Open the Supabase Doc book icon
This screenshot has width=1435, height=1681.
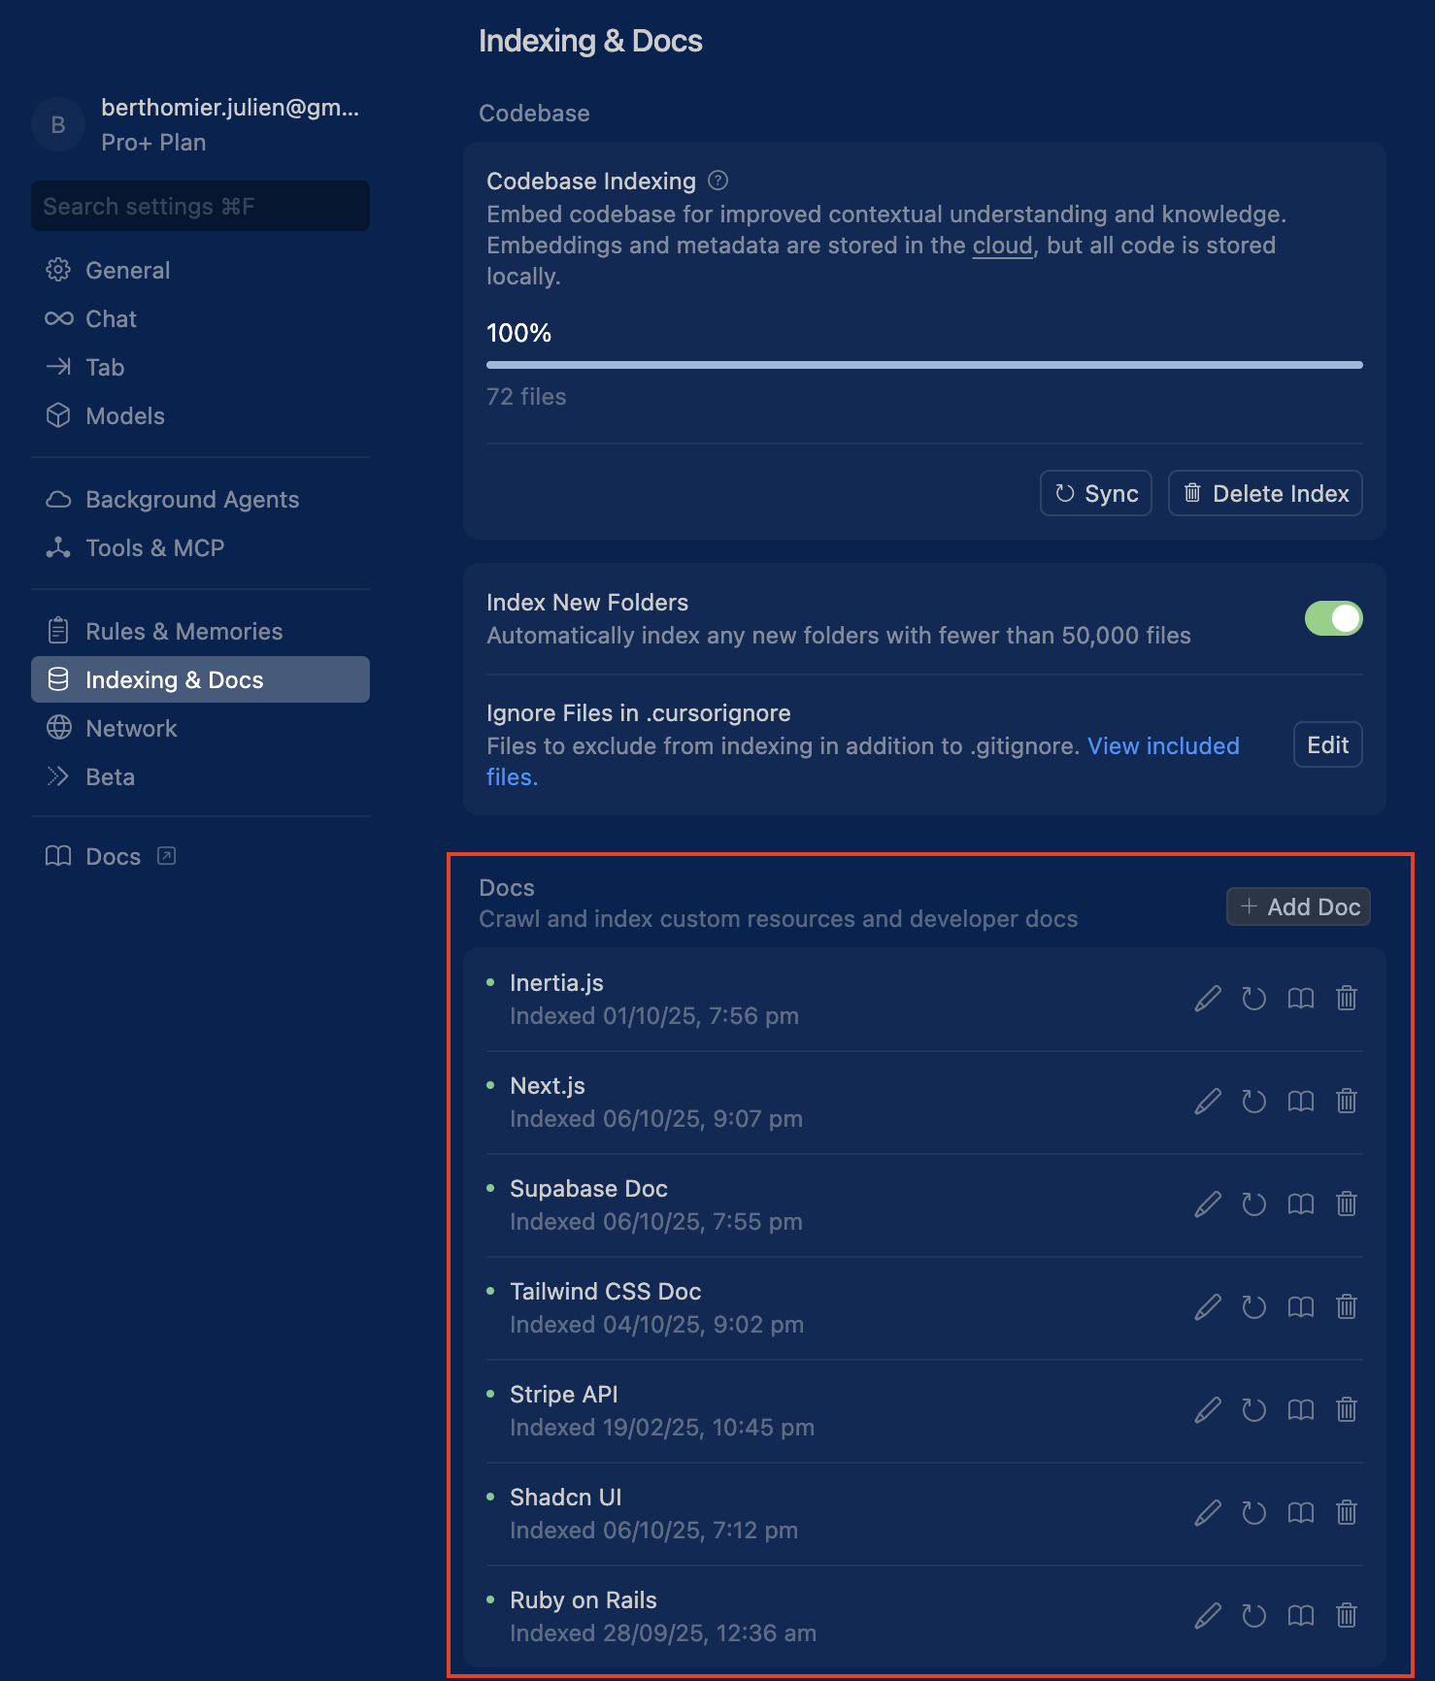coord(1300,1204)
